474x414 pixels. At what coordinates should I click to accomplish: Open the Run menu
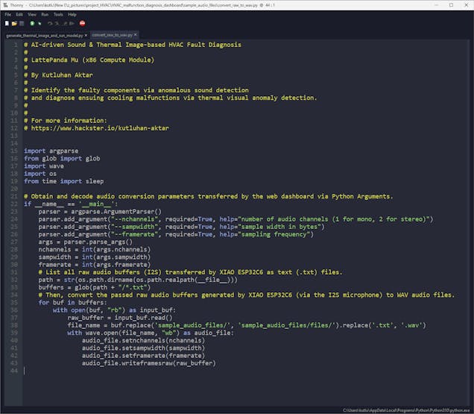point(45,14)
